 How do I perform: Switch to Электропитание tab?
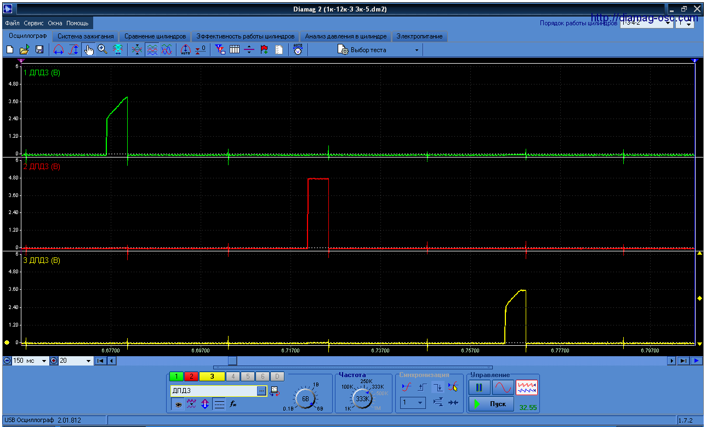tap(420, 36)
